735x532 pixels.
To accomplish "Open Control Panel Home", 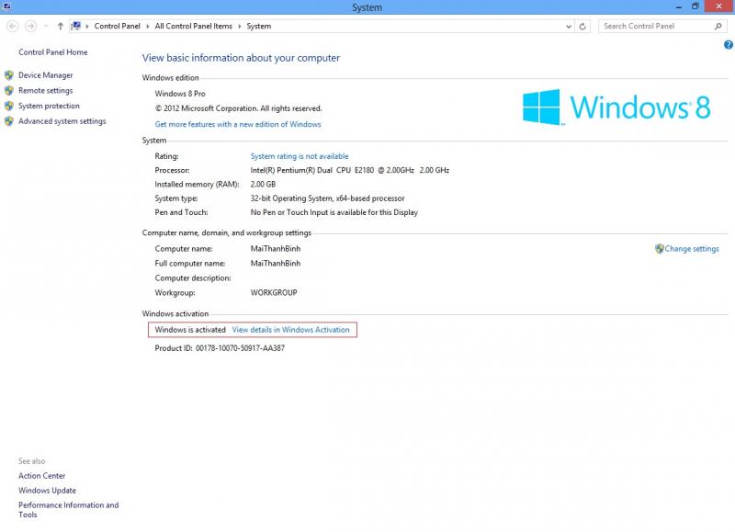I will coord(53,52).
